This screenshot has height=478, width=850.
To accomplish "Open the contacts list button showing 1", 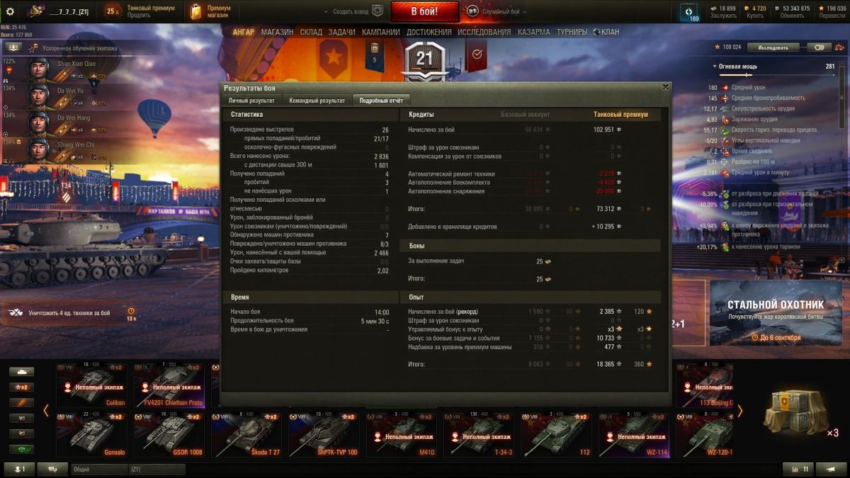I will (20, 469).
